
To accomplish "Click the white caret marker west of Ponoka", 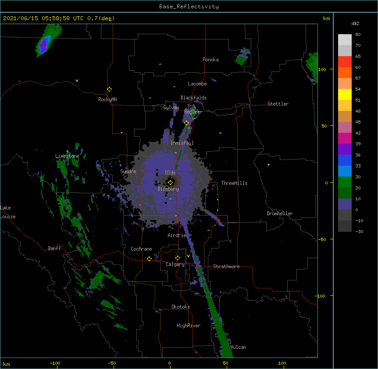I will (160, 64).
